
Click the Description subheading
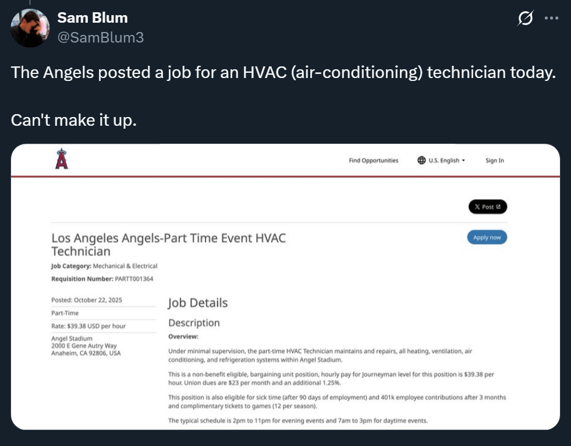point(194,323)
